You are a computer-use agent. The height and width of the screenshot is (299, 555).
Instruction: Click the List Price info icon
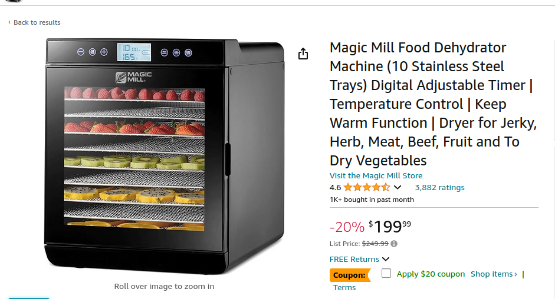(x=394, y=244)
